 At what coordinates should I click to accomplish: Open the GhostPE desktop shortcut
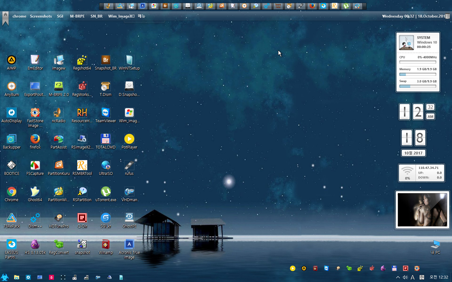coord(129,220)
